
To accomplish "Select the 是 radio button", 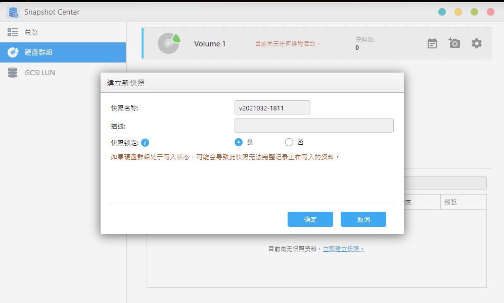I will tap(238, 142).
